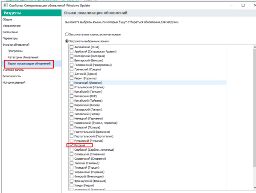Check the Испанский (Испания) checkbox
This screenshot has height=193, width=256.
click(72, 83)
